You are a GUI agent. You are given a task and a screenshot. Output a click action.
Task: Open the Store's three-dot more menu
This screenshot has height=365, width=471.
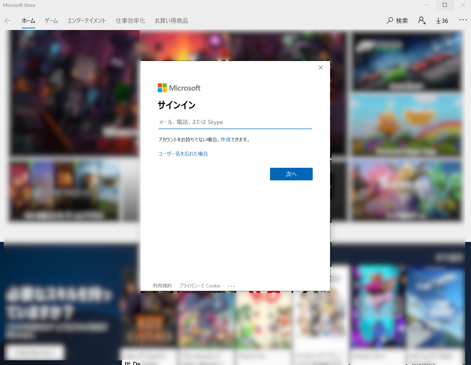(x=463, y=20)
